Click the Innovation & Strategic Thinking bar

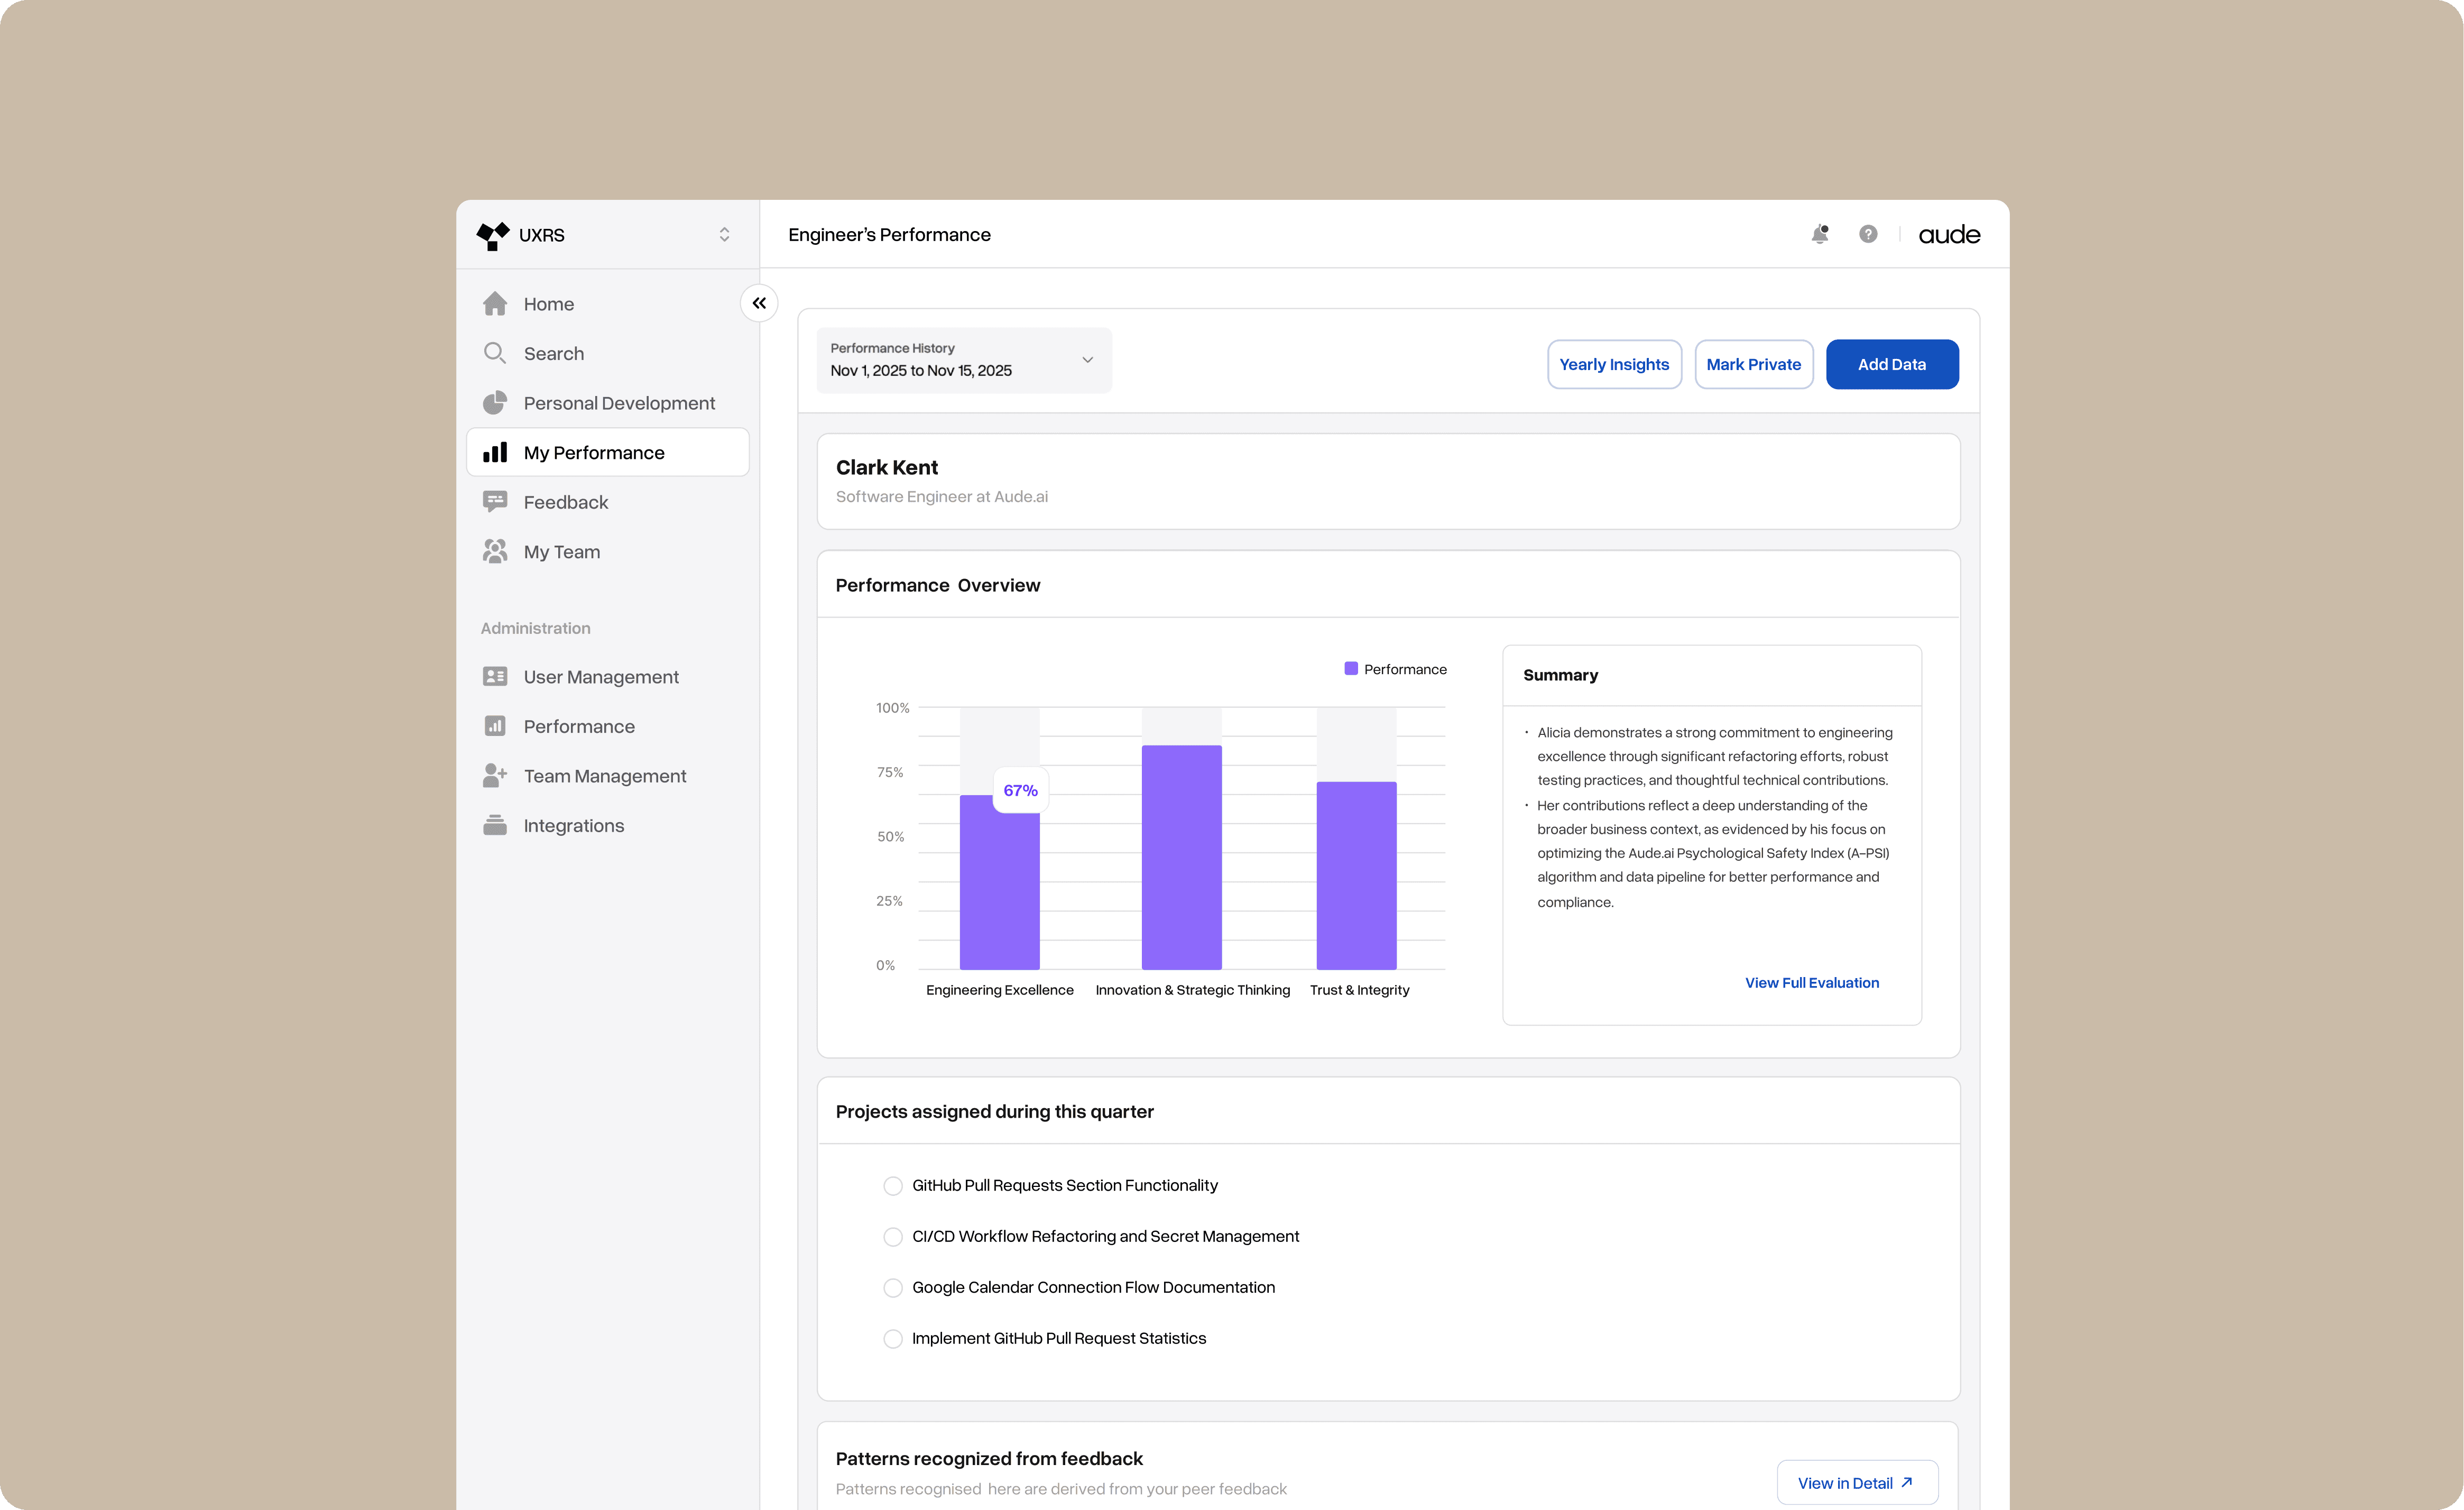[x=1181, y=857]
